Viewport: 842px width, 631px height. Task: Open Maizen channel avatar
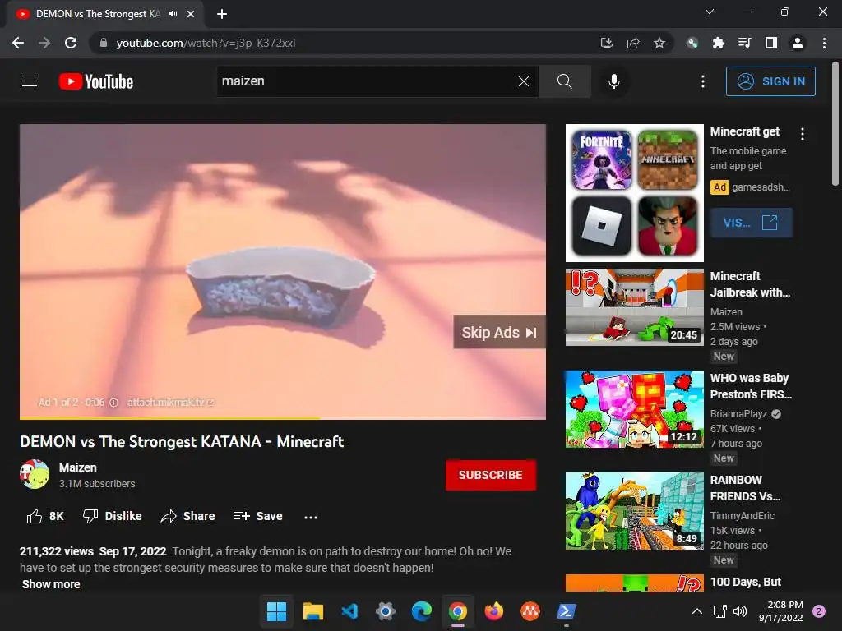click(x=35, y=474)
